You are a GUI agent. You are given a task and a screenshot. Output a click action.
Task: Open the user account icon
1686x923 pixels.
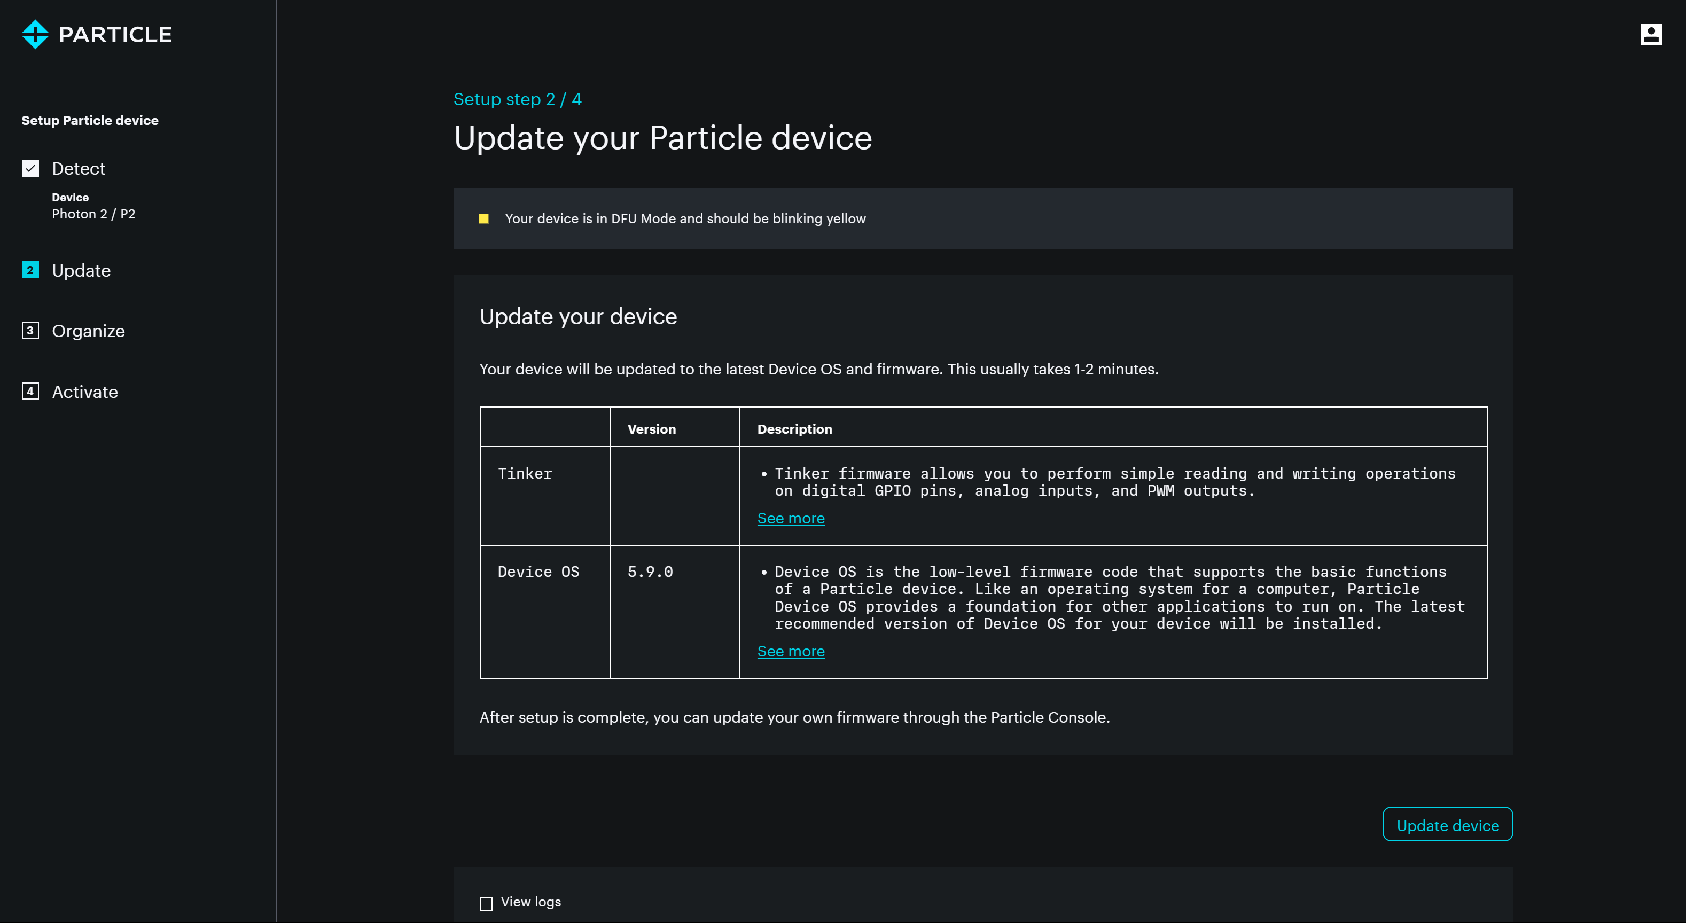1651,34
